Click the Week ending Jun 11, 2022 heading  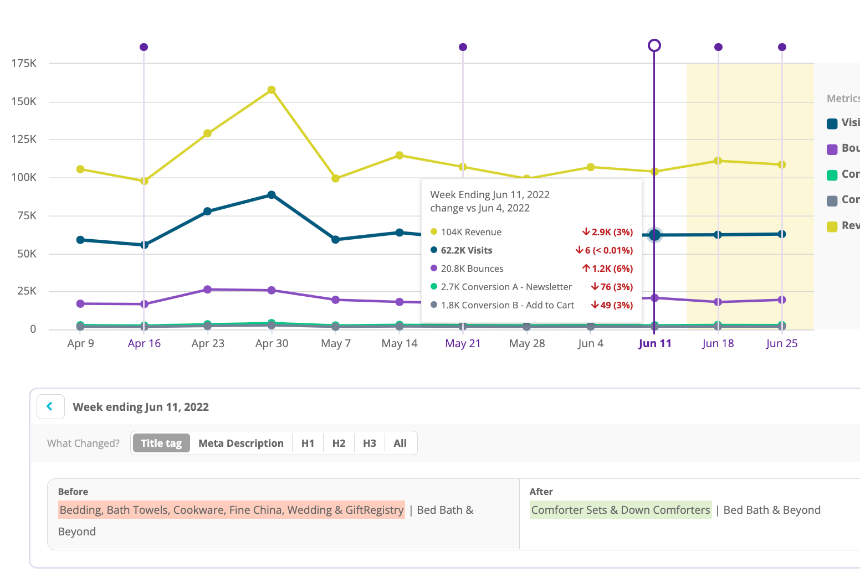[x=141, y=407]
